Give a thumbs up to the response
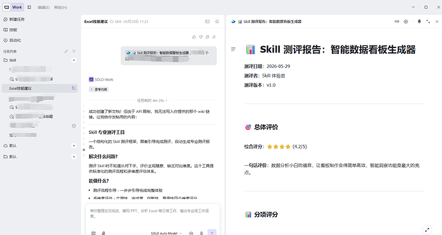442x235 pixels. pyautogui.click(x=194, y=37)
